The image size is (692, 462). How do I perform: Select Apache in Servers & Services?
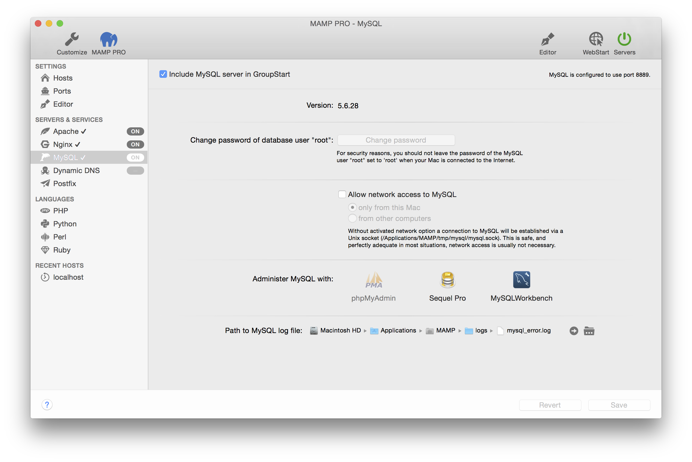tap(89, 131)
